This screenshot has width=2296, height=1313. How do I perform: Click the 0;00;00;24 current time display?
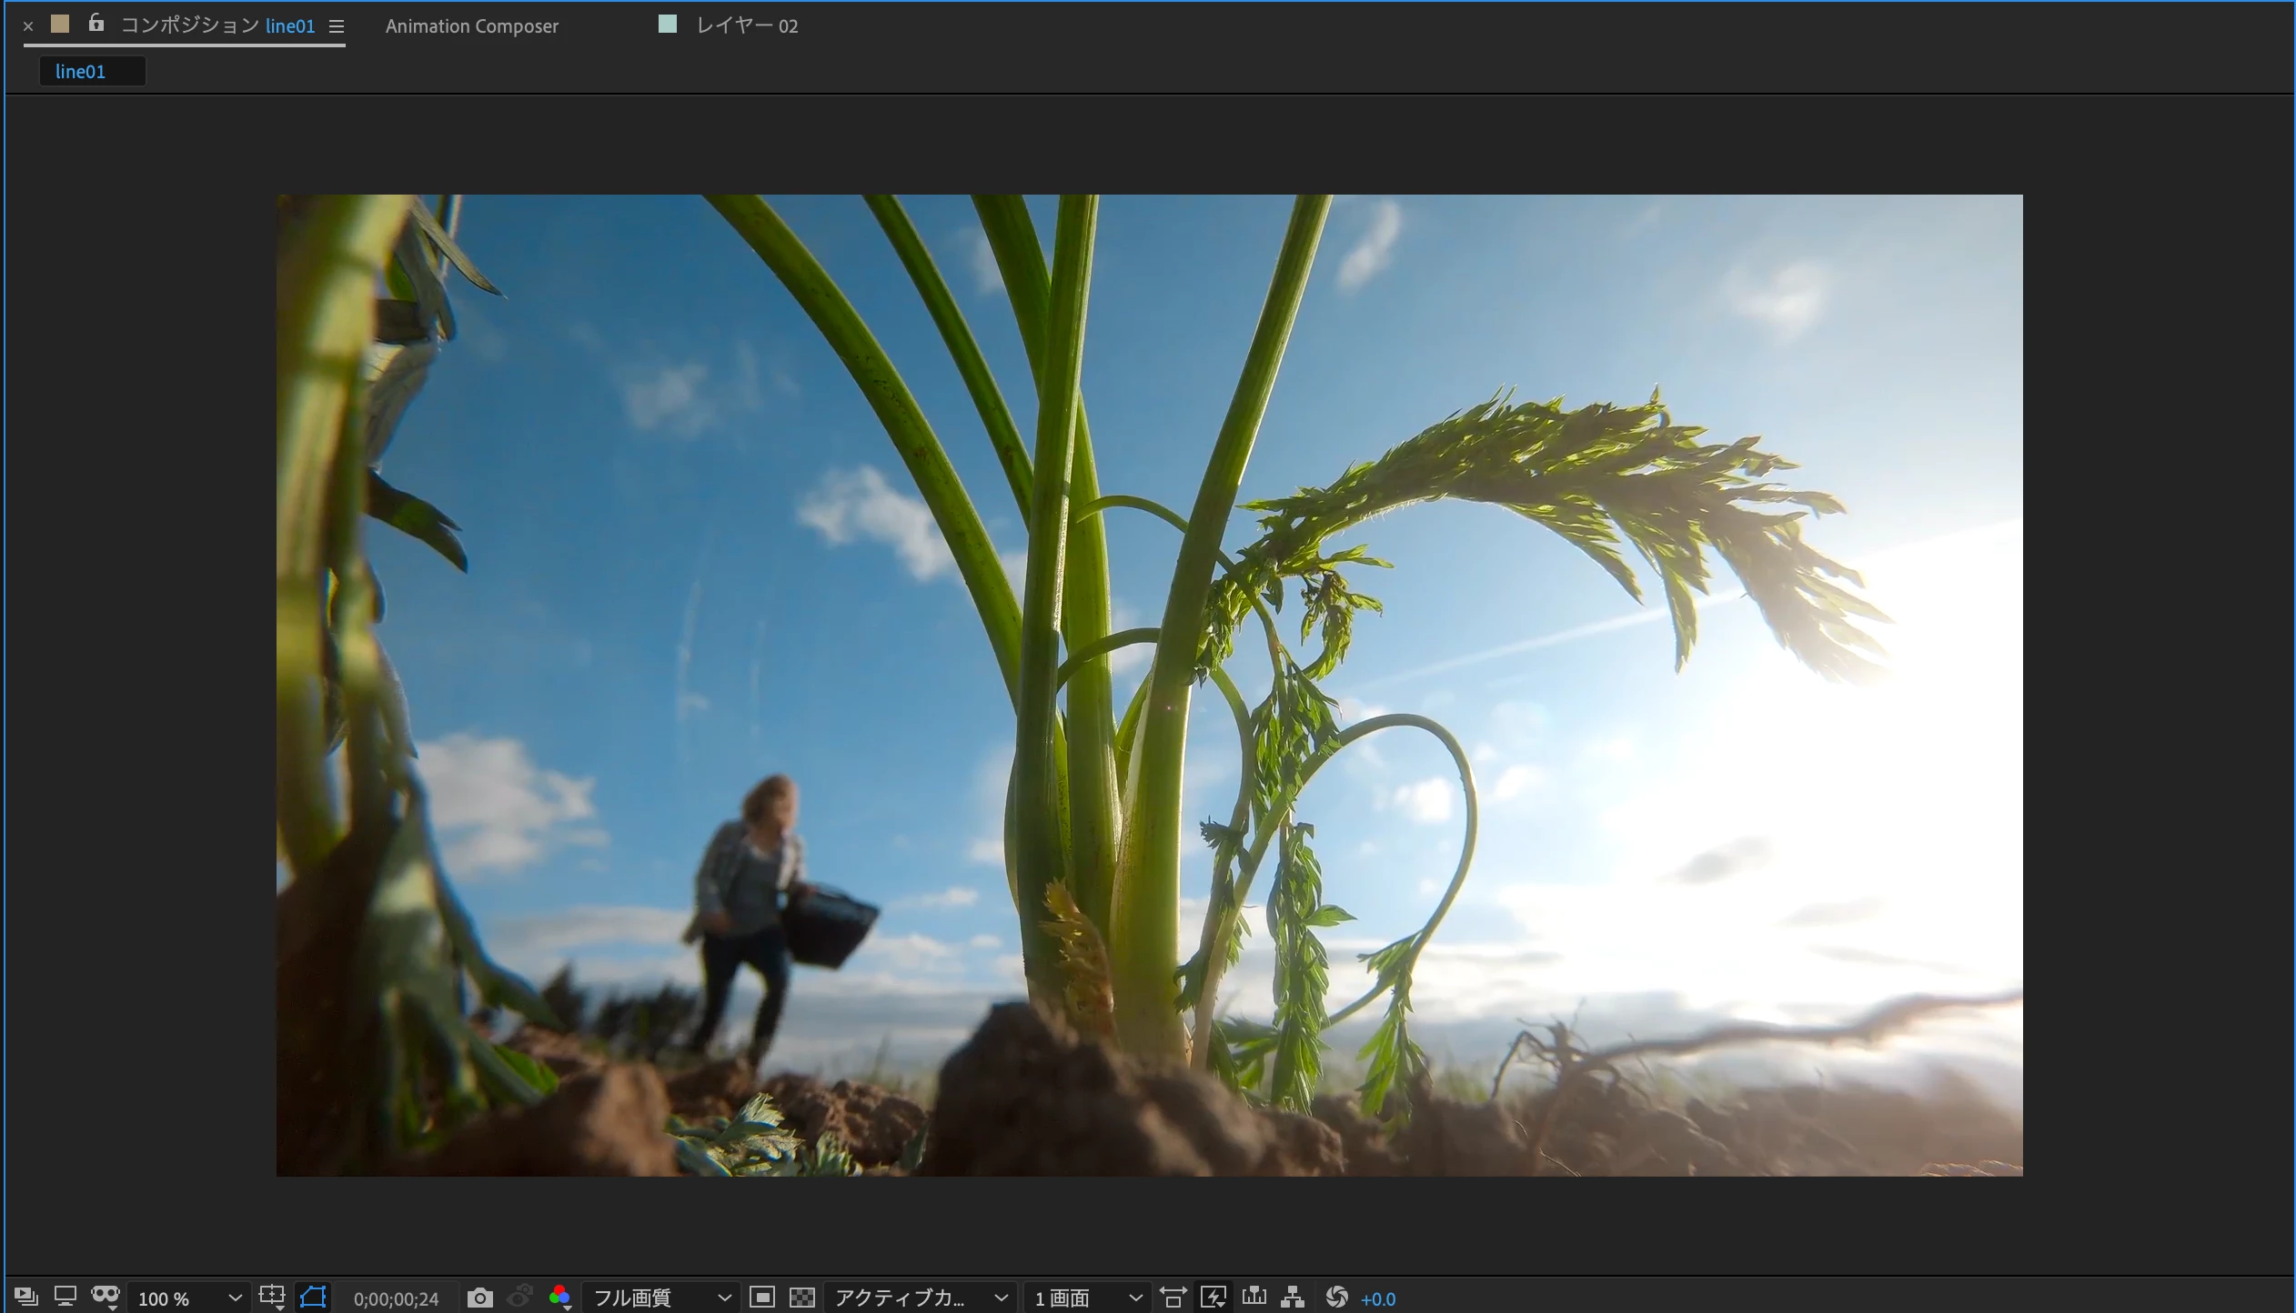pos(396,1299)
